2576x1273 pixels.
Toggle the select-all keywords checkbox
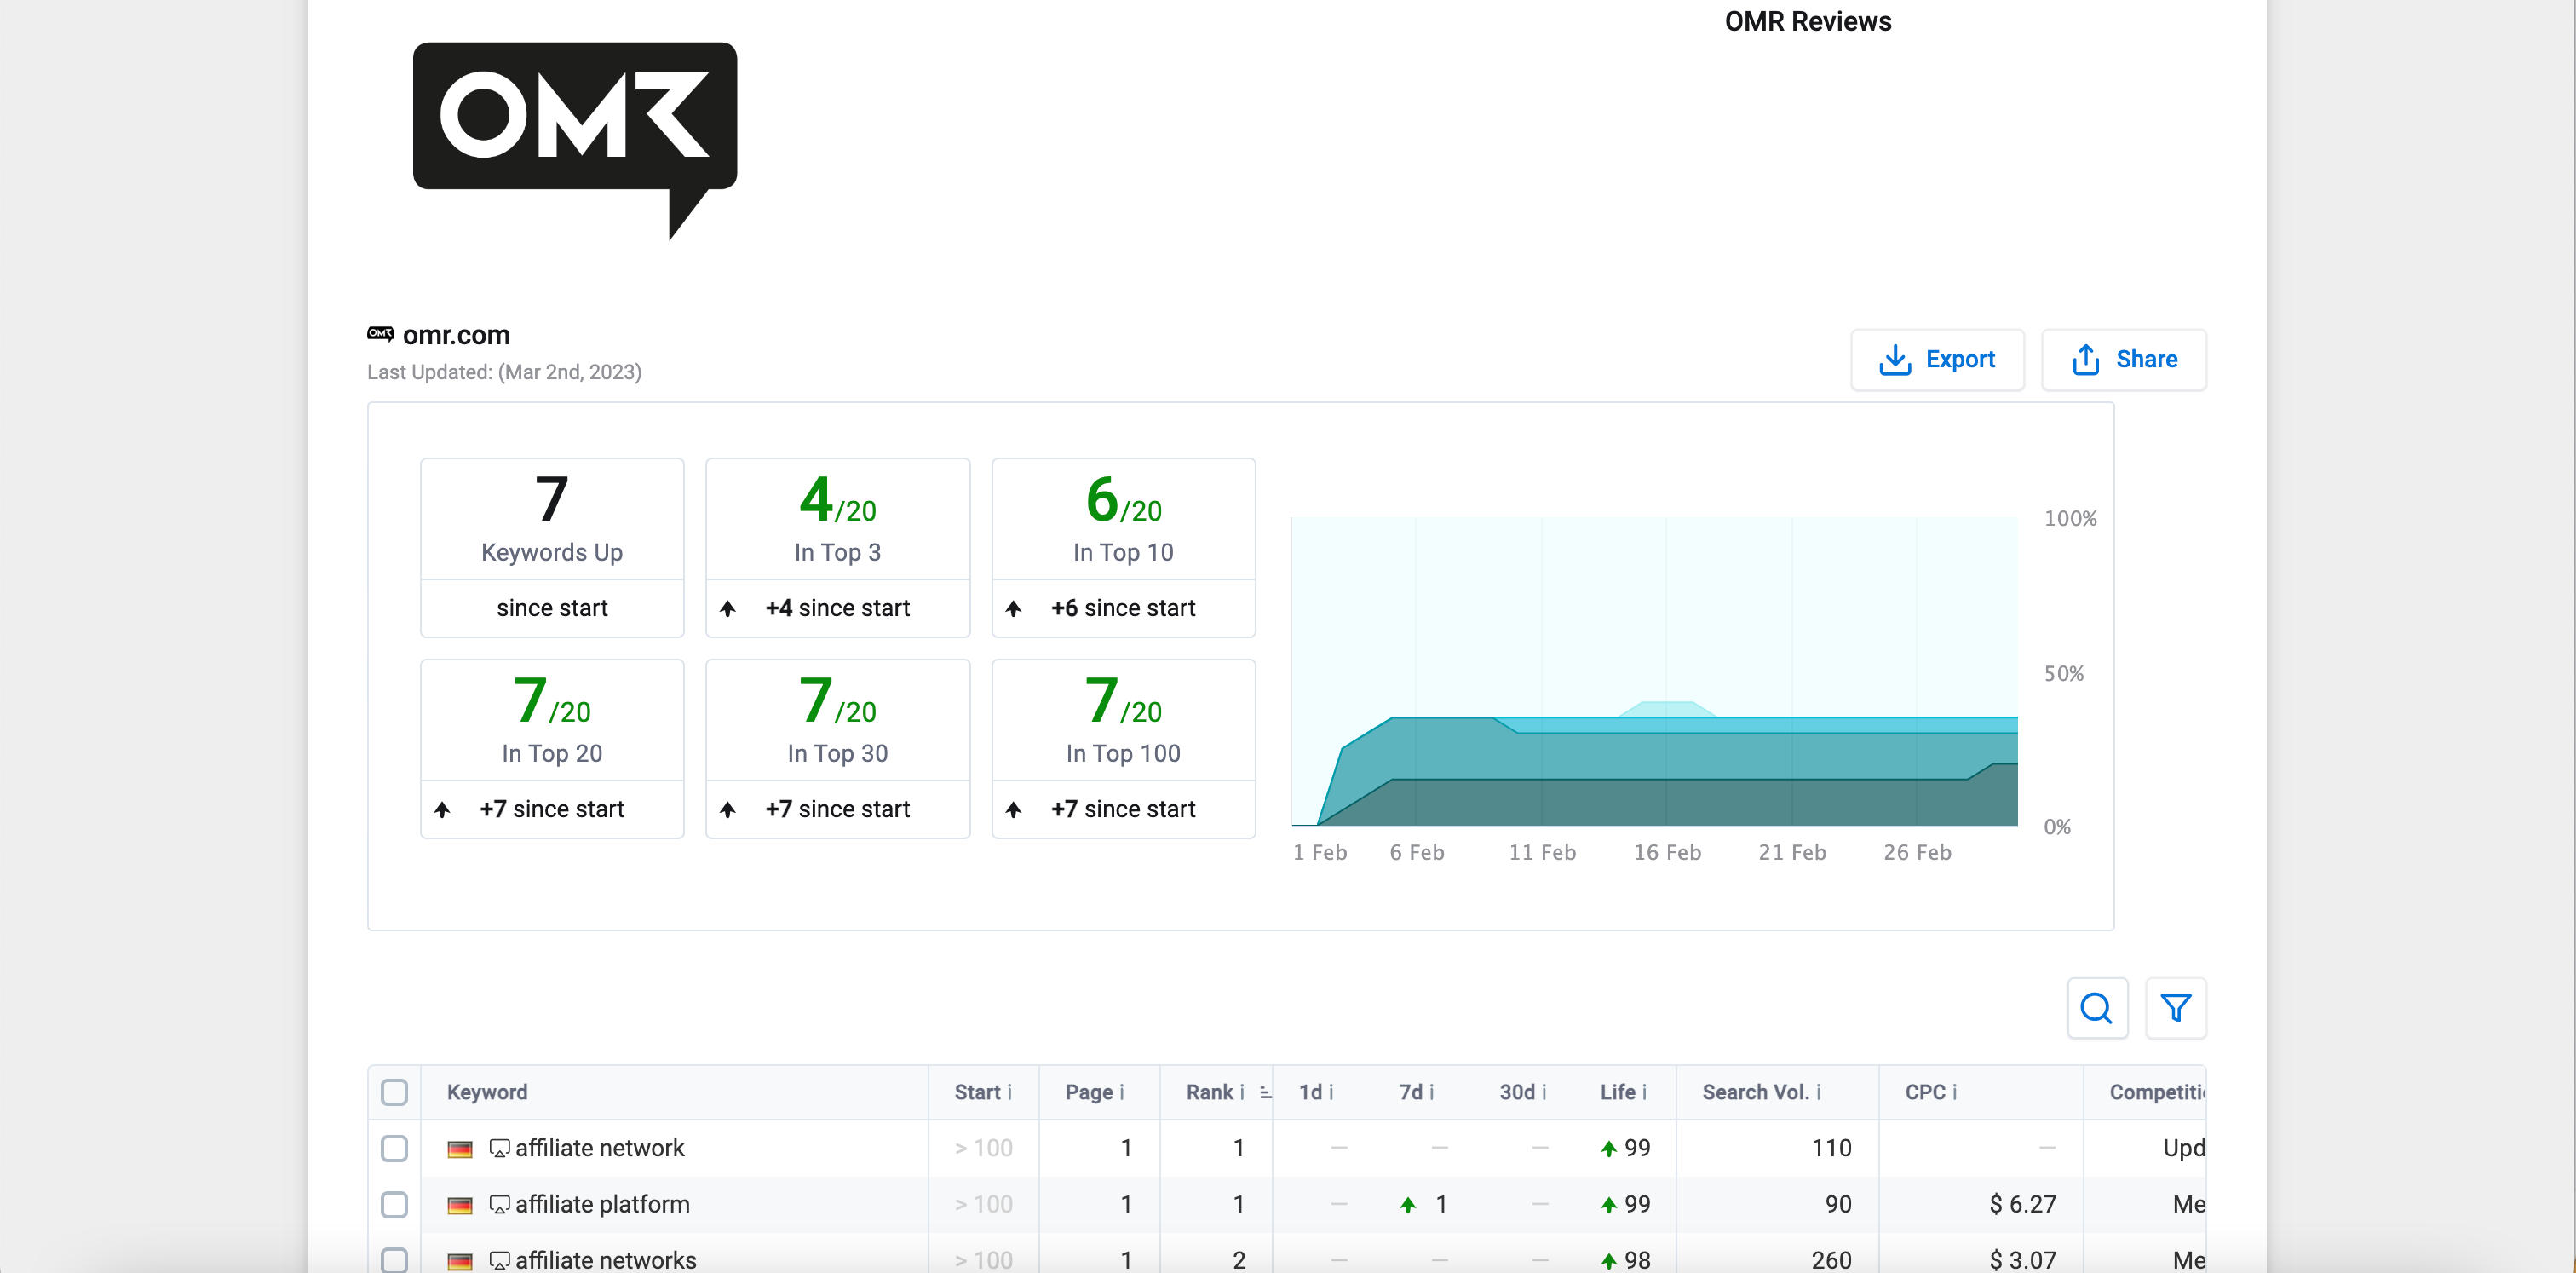(394, 1092)
